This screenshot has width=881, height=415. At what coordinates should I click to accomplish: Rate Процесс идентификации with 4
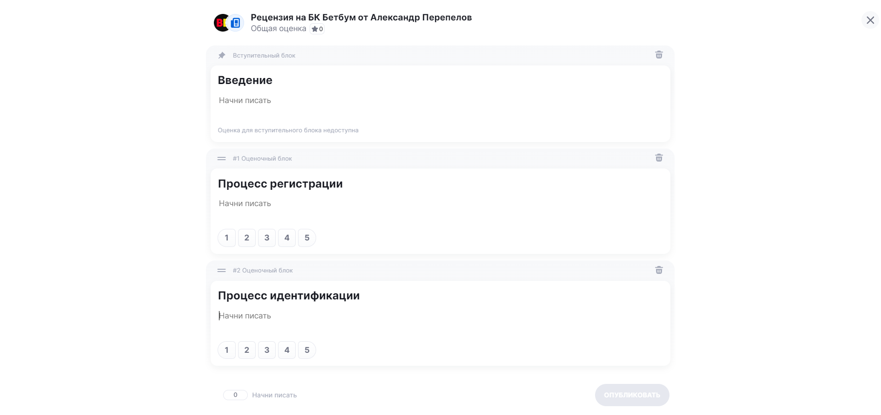(x=287, y=350)
